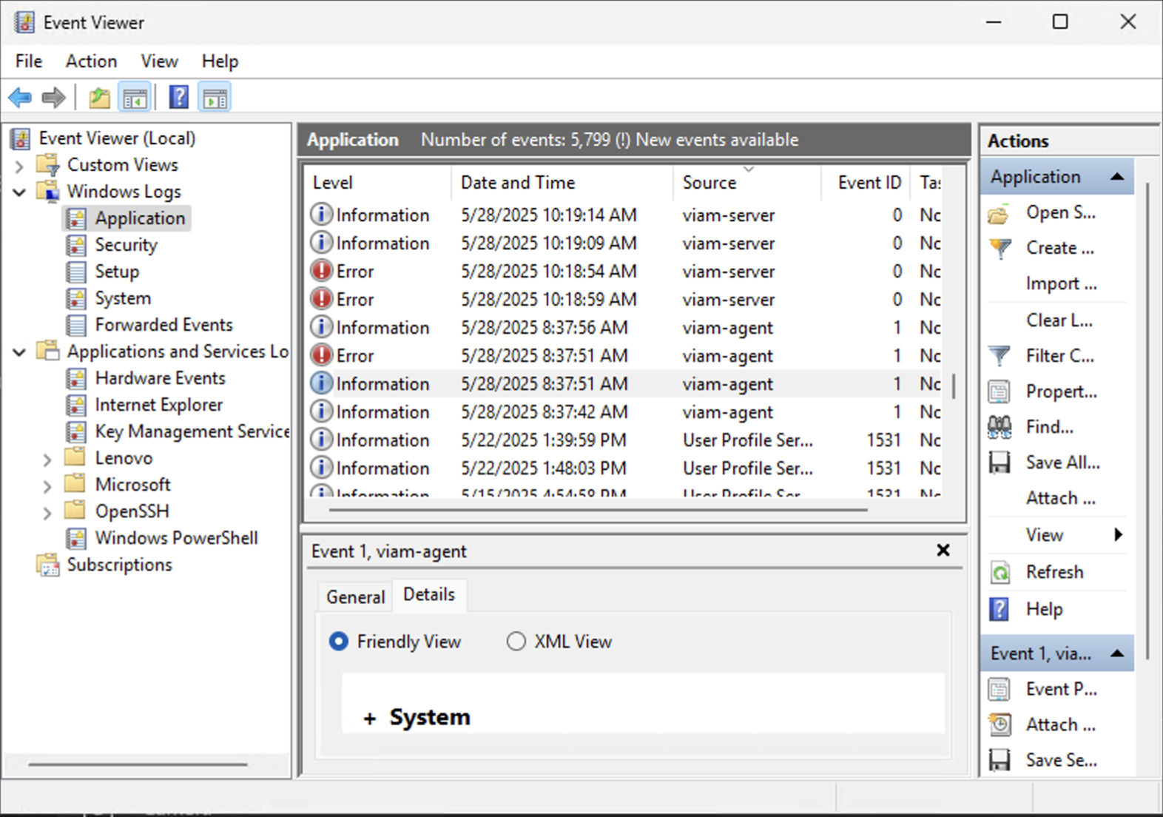The height and width of the screenshot is (817, 1163).
Task: Toggle the Show/Hide Action Pane icon
Action: click(215, 98)
